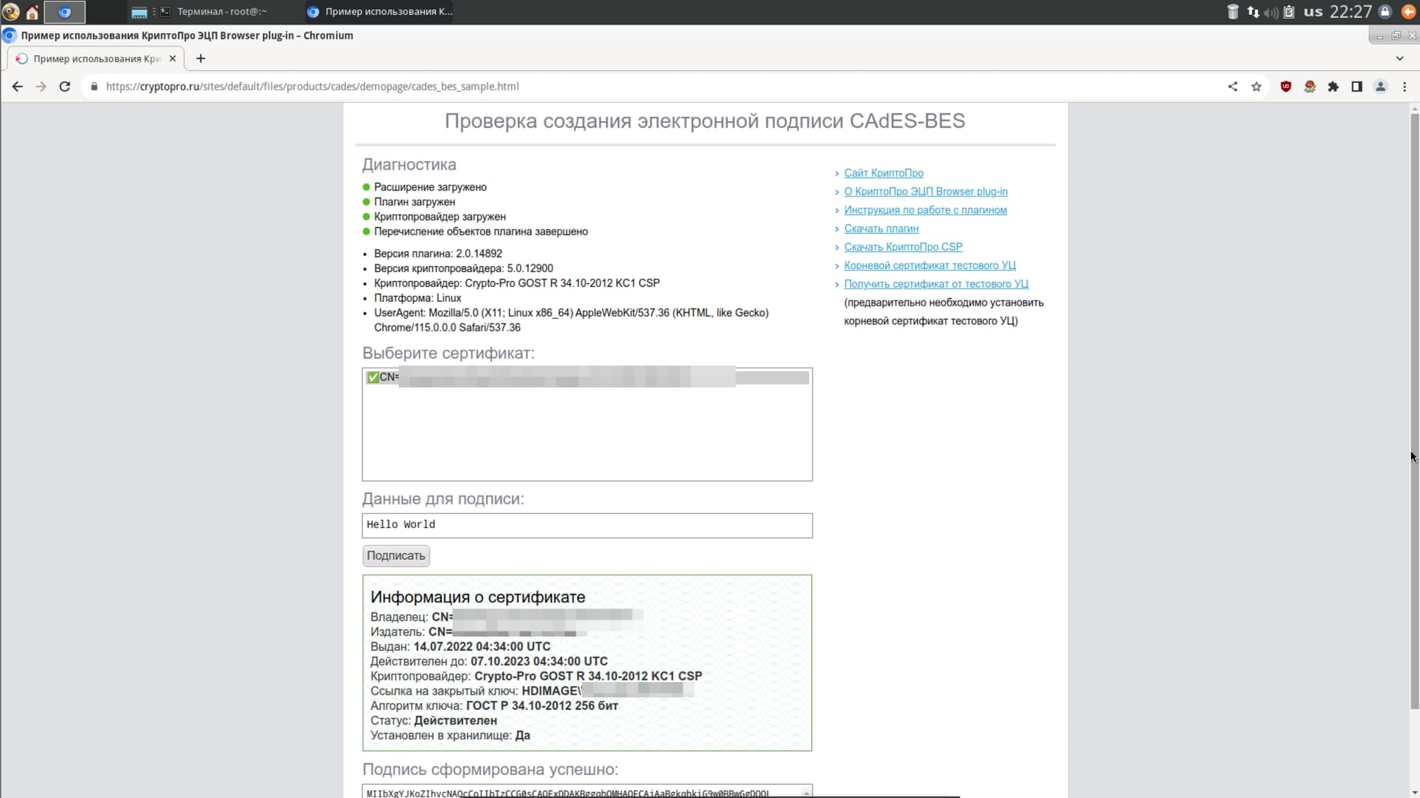Open the Chromium three-dot menu
This screenshot has width=1420, height=798.
coord(1404,87)
